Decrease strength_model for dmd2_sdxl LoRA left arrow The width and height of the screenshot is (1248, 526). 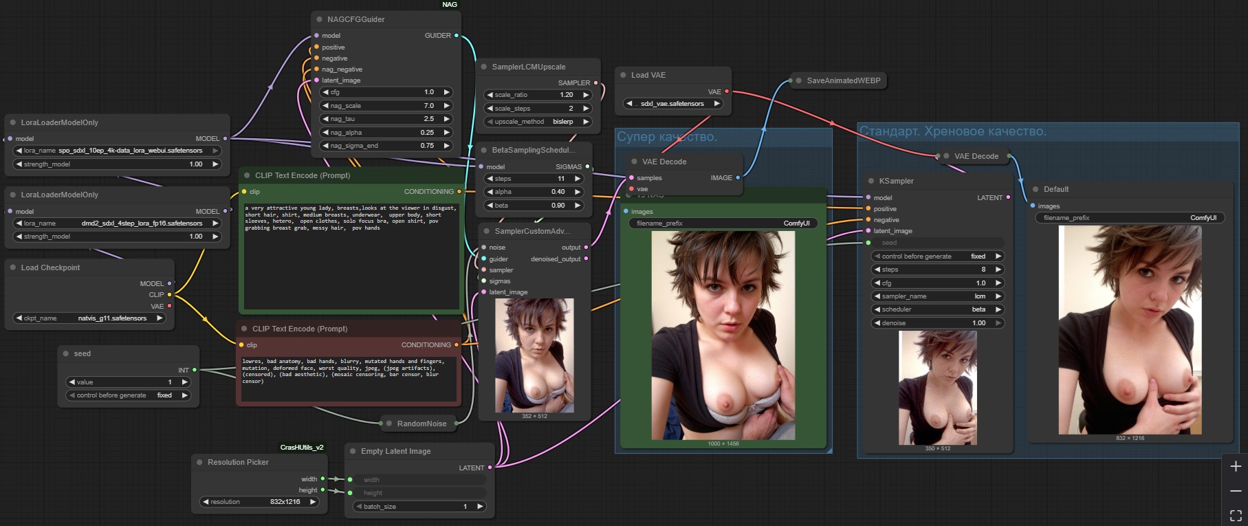coord(19,237)
